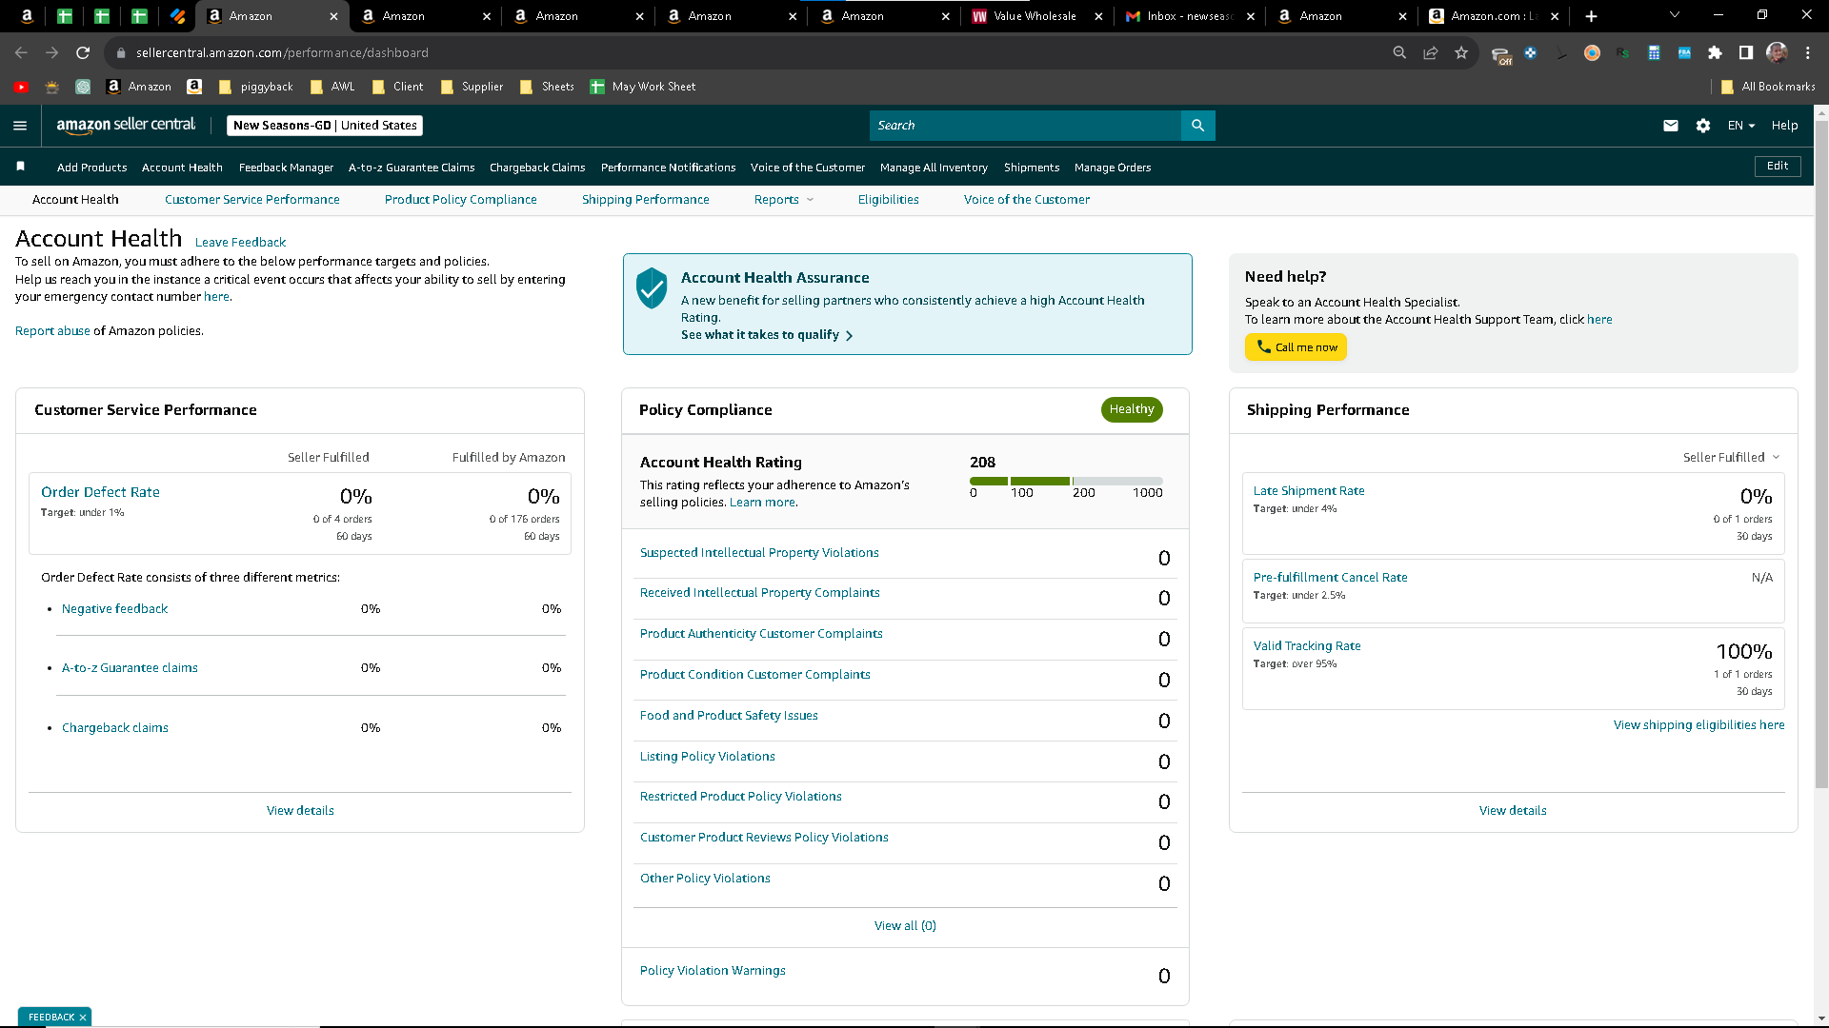
Task: Click the zoom magnifier in address bar
Action: point(1399,53)
